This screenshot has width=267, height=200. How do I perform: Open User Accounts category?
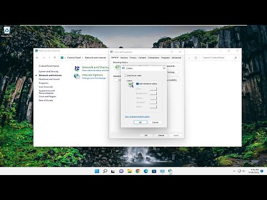click(x=46, y=87)
